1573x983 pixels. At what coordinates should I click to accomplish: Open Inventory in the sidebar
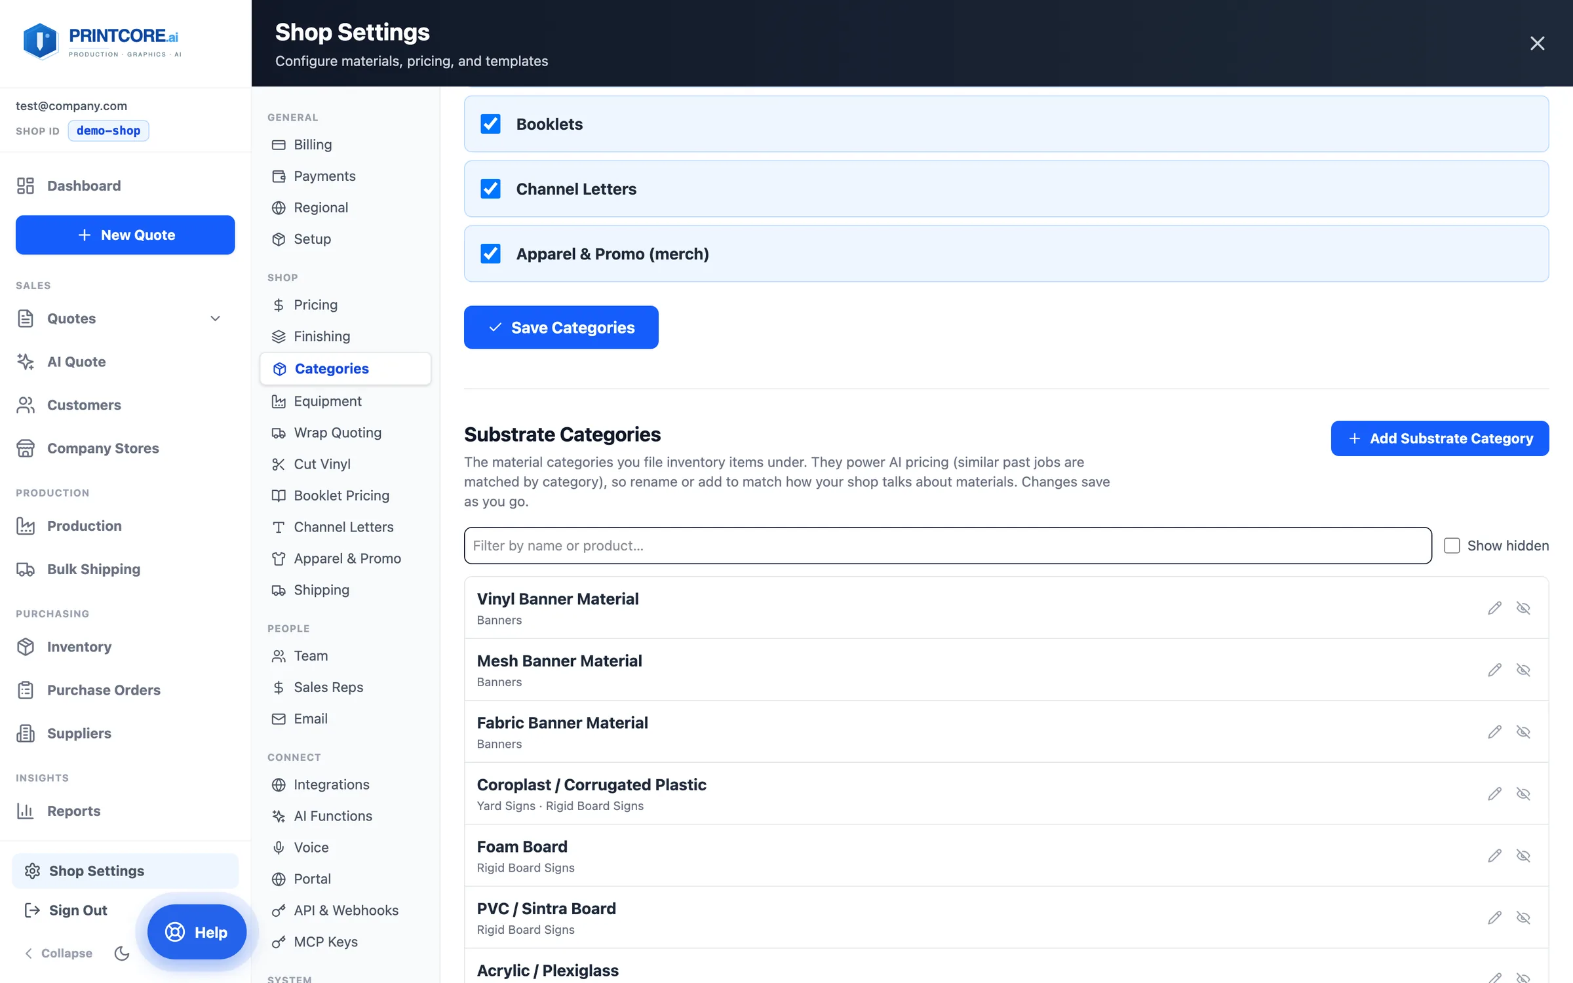(x=125, y=647)
